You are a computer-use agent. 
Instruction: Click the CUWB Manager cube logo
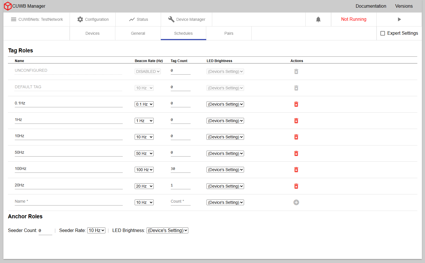coord(8,6)
